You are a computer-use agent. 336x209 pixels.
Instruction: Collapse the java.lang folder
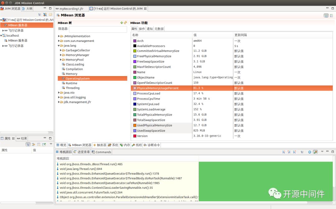[x=59, y=46]
